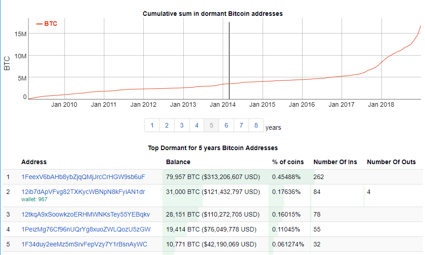This screenshot has height=255, width=425.
Task: Click the 78 number of ins cell
Action: [x=317, y=214]
